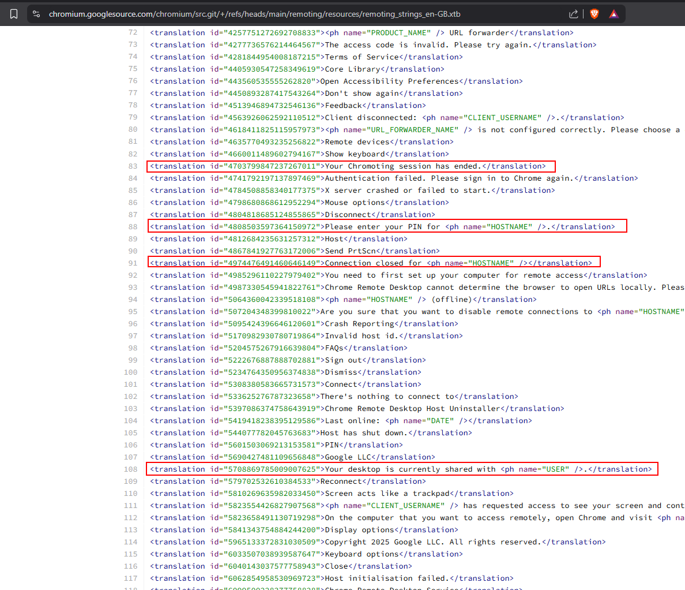Jump to line number 83
The image size is (685, 590).
click(x=133, y=166)
